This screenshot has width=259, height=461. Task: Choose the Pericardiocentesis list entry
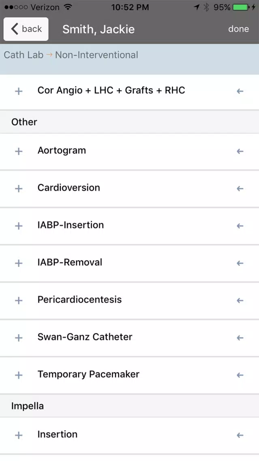click(130, 300)
